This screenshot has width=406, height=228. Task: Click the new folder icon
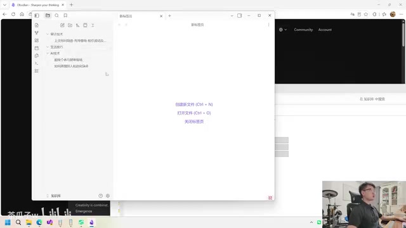coord(70,25)
